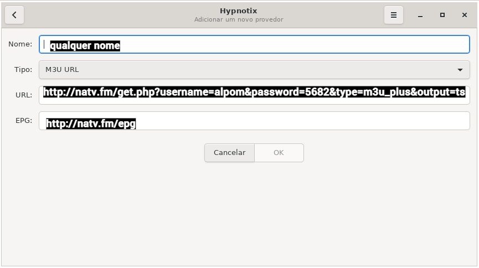Maximize the Hypnotix window

click(442, 15)
